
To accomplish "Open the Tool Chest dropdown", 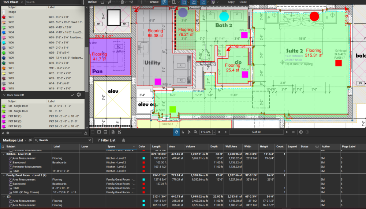I will (x=22, y=2).
